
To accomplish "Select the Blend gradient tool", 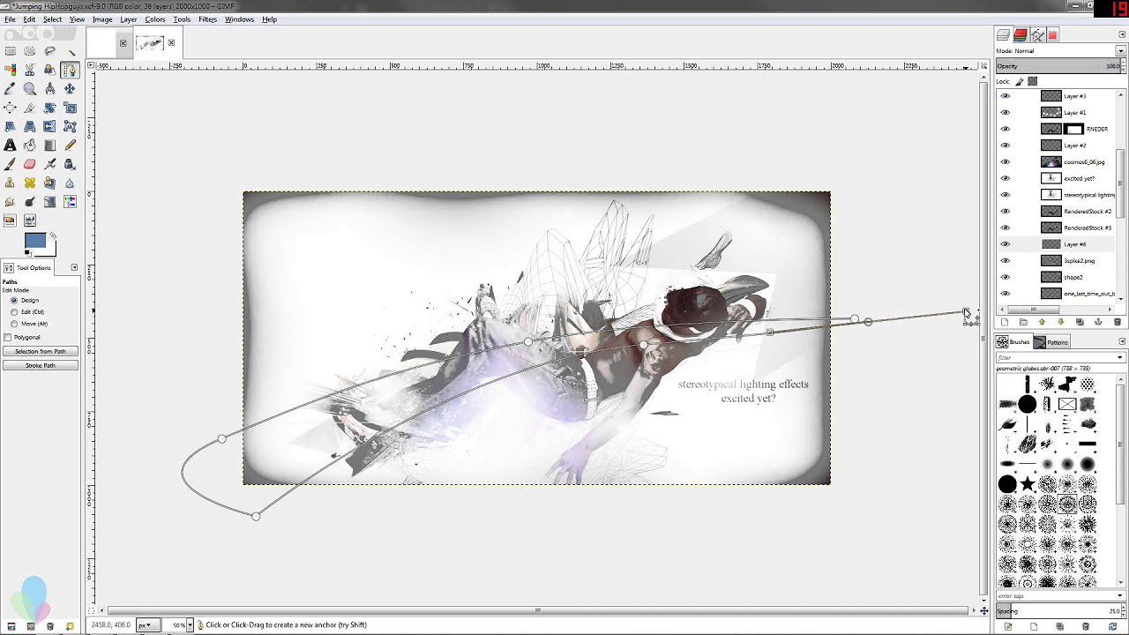I will click(x=50, y=146).
